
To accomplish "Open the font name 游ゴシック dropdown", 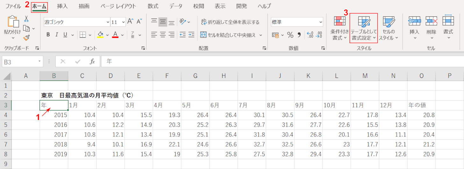I will tap(108, 22).
